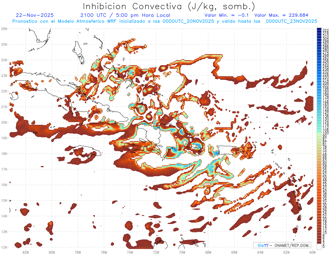Click the colorbar label "130"
332x256 pixels.
tap(325, 119)
